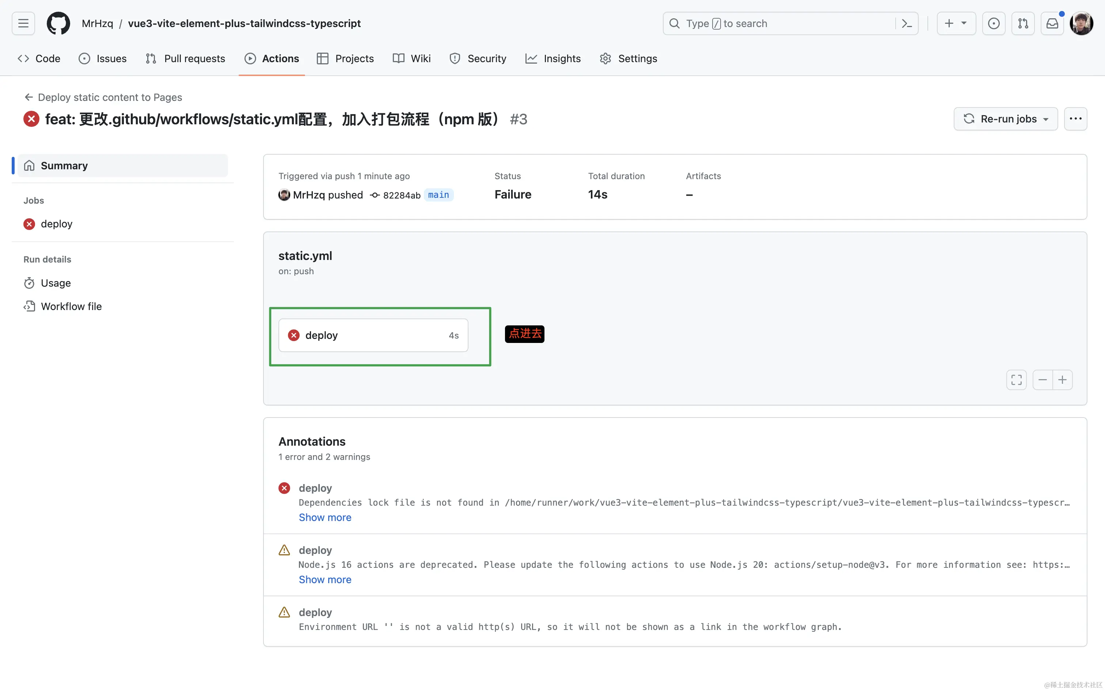
Task: Open pull requests icon in header
Action: tap(1023, 23)
